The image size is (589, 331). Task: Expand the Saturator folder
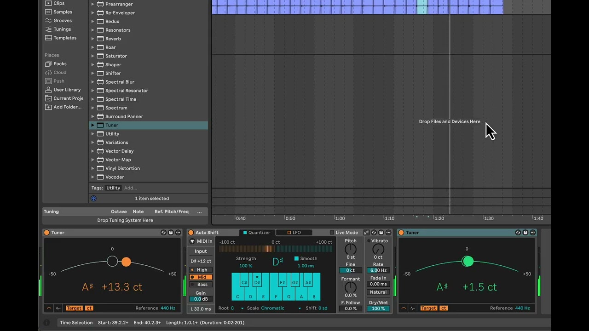click(92, 56)
